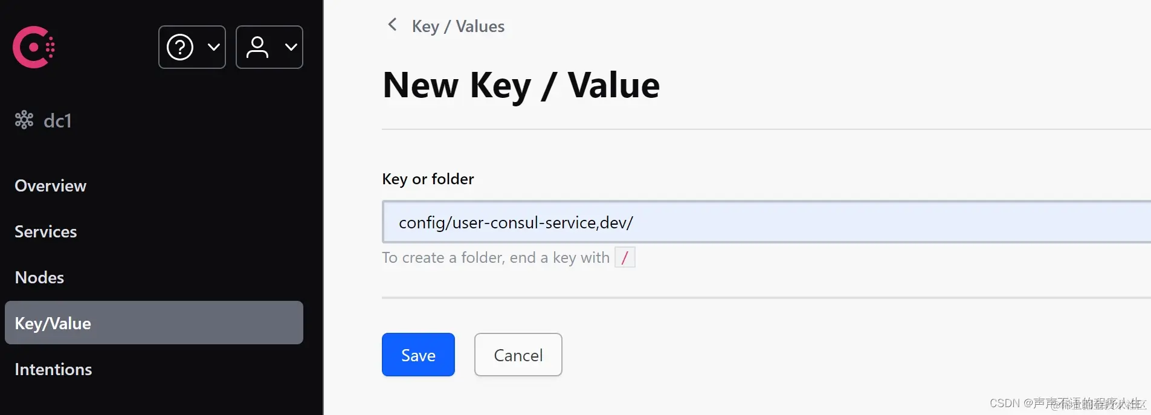The width and height of the screenshot is (1151, 415).
Task: Click the slash hint icon below the input
Action: point(626,257)
